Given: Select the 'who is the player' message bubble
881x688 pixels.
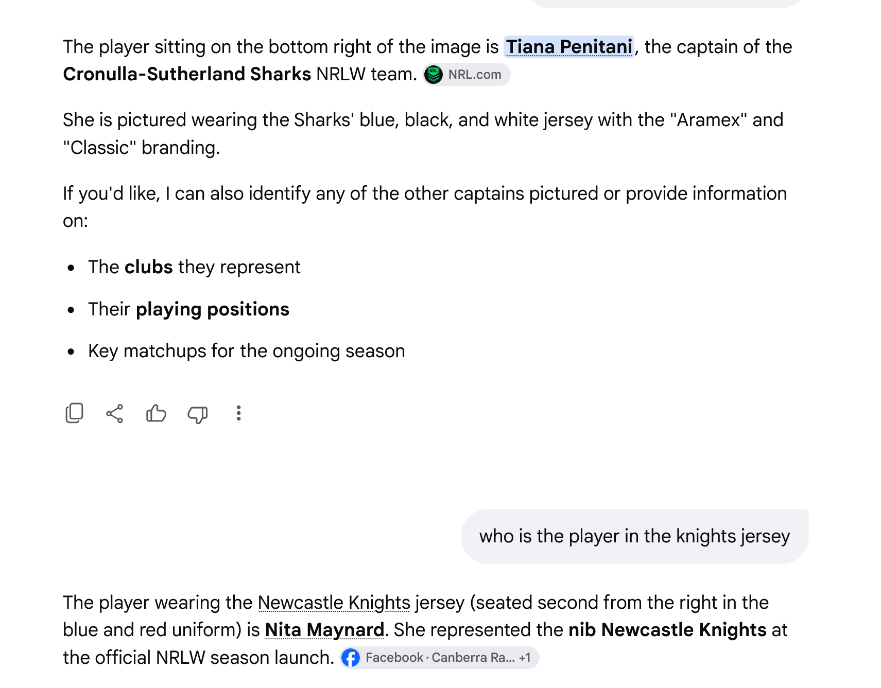Looking at the screenshot, I should 634,536.
